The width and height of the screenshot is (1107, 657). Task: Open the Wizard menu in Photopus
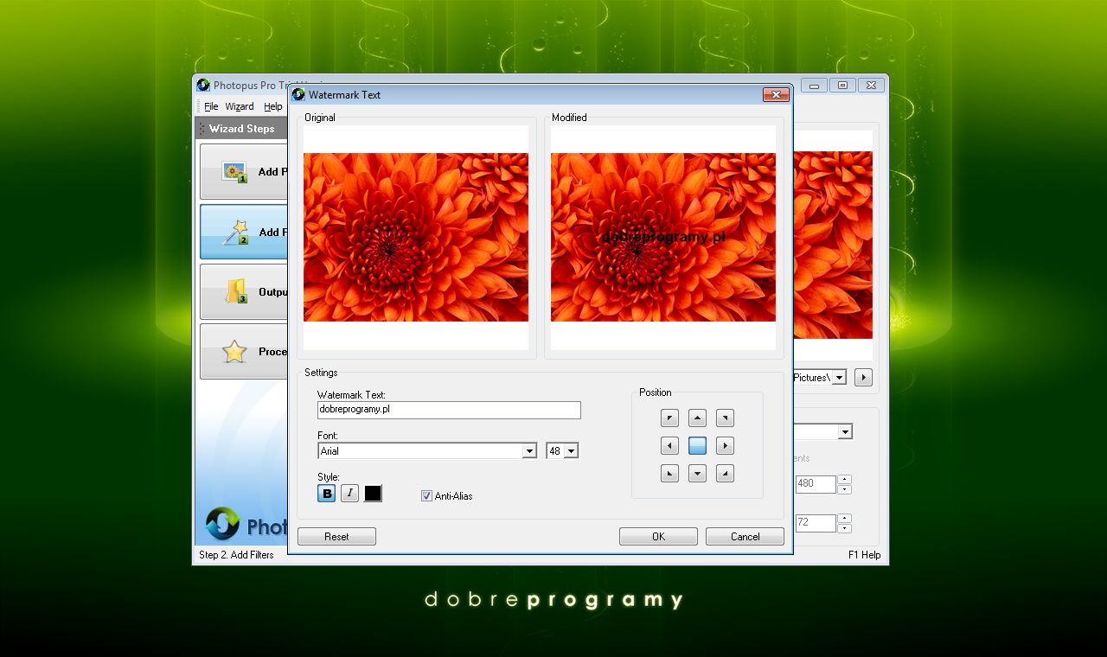(x=240, y=106)
